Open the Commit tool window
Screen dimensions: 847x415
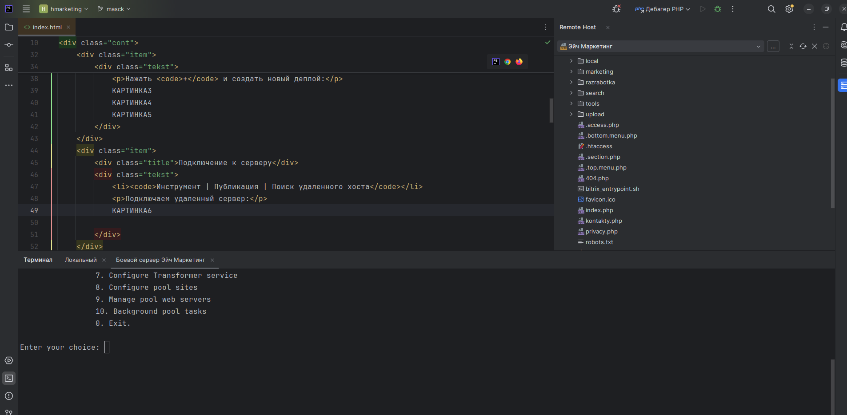point(9,45)
